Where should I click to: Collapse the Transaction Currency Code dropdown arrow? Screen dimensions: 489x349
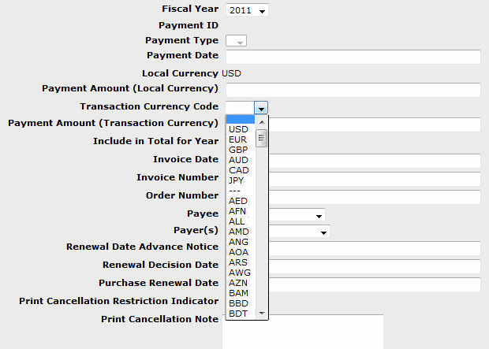(x=262, y=108)
